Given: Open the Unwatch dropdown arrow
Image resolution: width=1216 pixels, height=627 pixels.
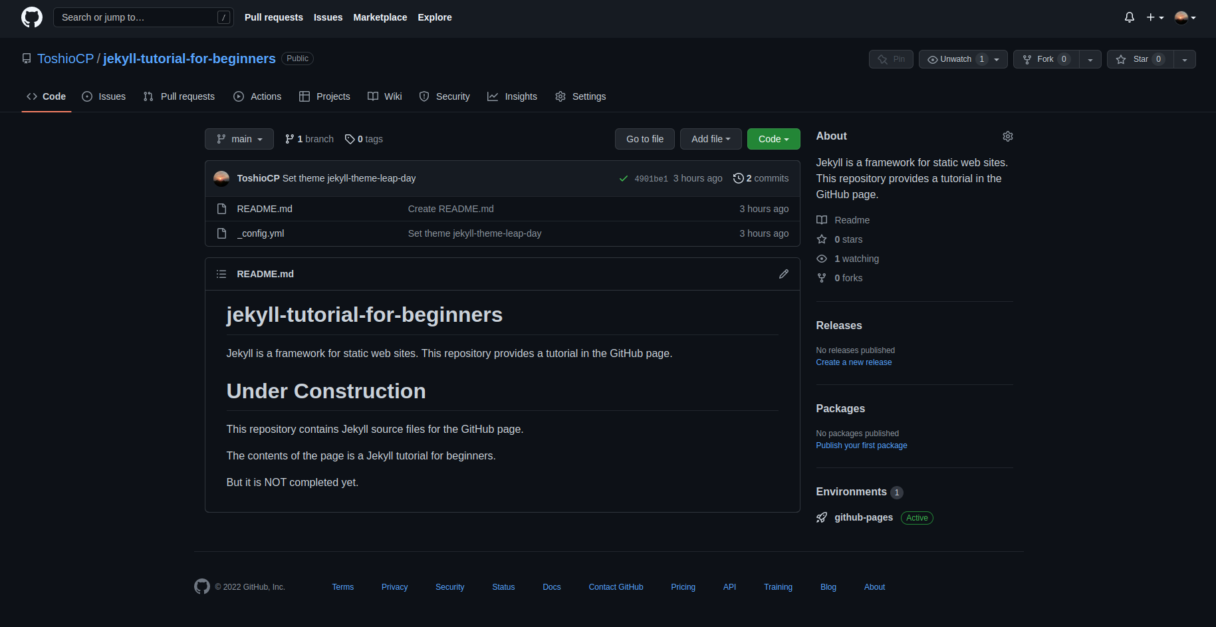Looking at the screenshot, I should [997, 59].
